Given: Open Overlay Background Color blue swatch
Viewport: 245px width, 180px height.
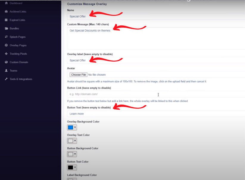Looking at the screenshot, I should tap(71, 128).
